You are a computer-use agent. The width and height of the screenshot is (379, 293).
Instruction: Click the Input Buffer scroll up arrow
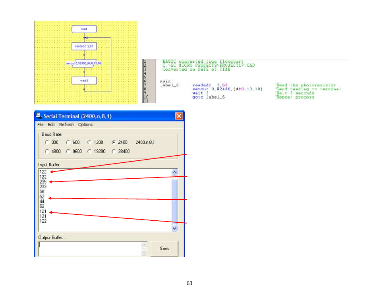tap(174, 172)
